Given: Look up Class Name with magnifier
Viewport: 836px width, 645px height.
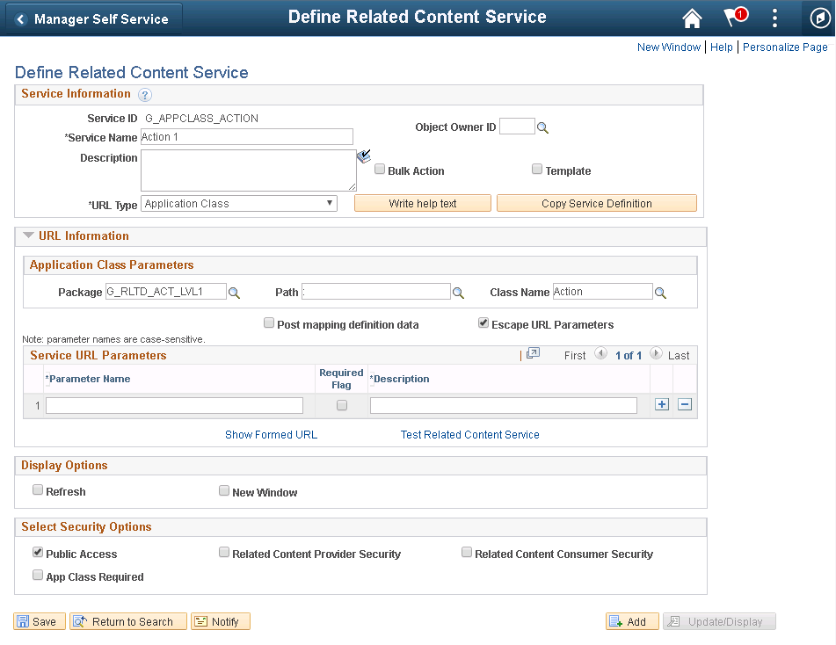Looking at the screenshot, I should (x=660, y=293).
